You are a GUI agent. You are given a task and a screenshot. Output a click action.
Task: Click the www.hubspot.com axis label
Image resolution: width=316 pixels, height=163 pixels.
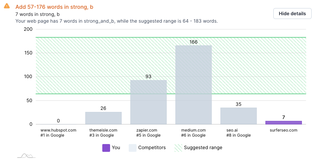[58, 130]
